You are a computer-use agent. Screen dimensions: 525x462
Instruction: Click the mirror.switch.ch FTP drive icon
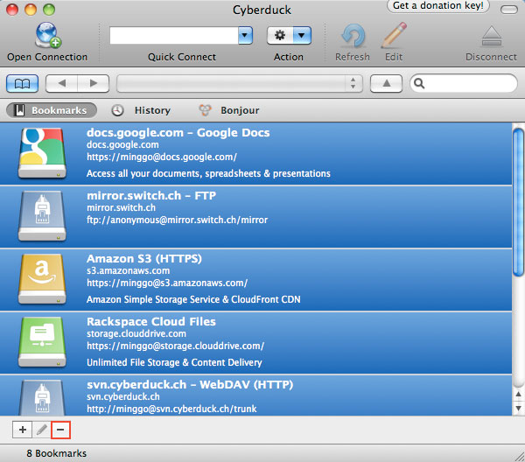tap(42, 216)
